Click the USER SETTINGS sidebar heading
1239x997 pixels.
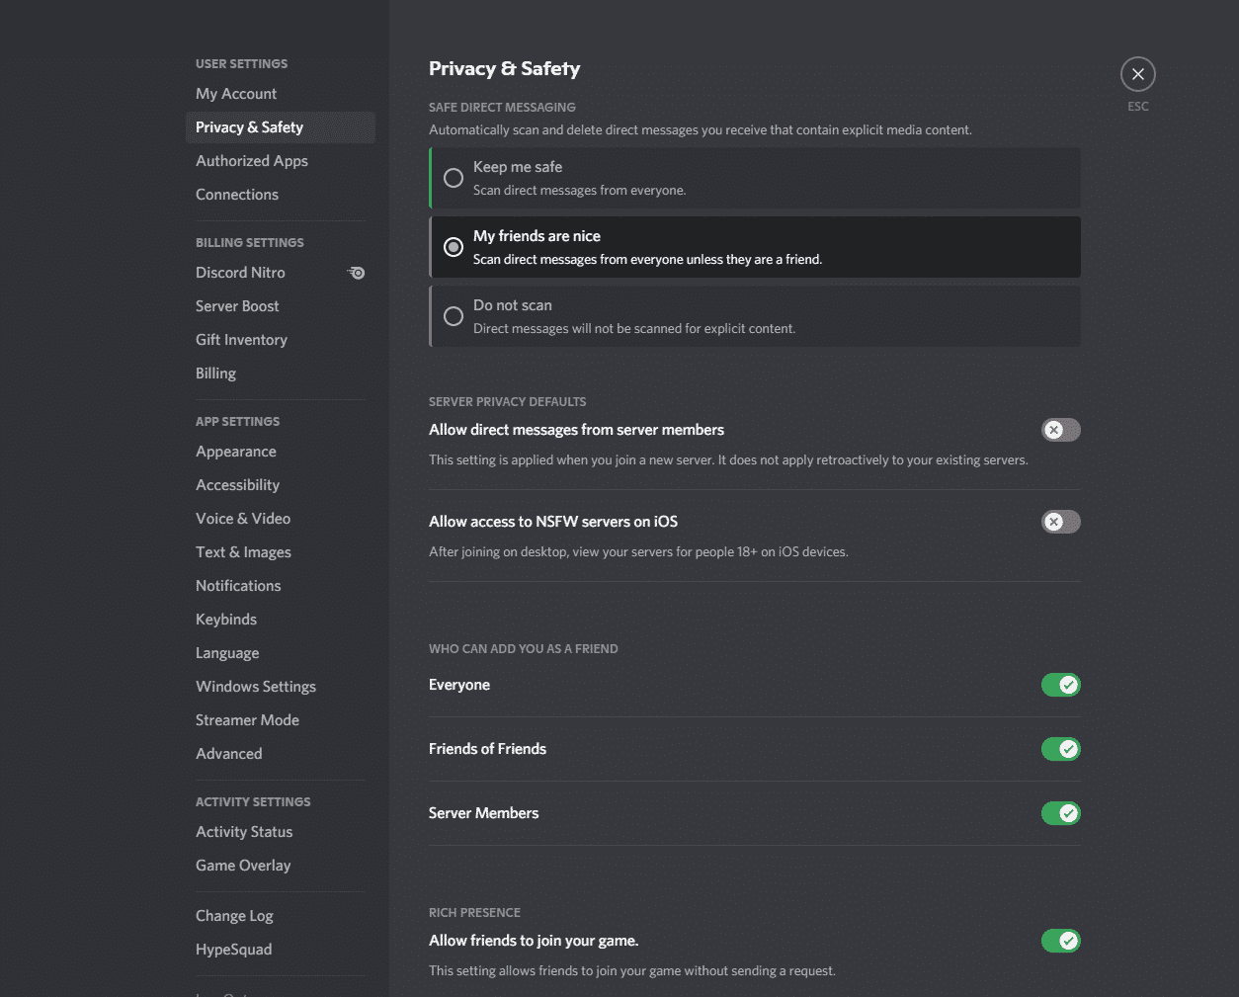click(242, 64)
